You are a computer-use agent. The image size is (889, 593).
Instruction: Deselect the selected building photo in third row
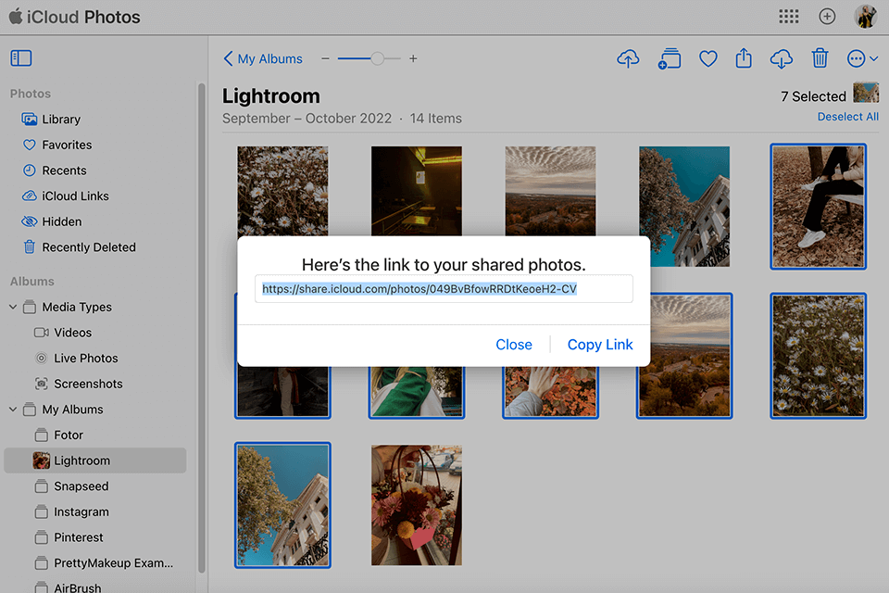[283, 505]
